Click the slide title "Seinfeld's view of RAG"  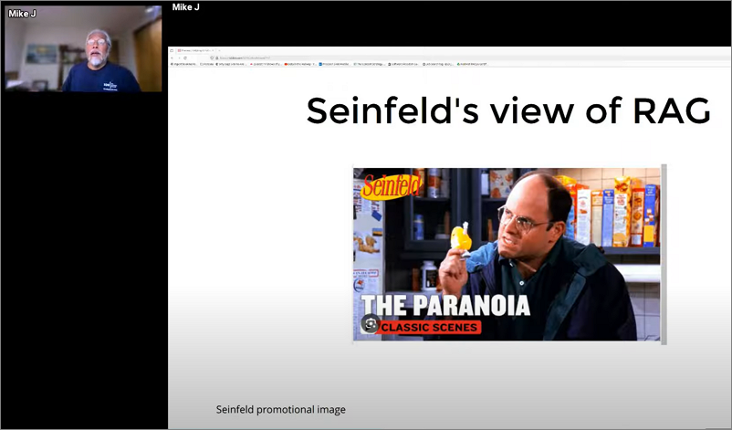pos(508,110)
